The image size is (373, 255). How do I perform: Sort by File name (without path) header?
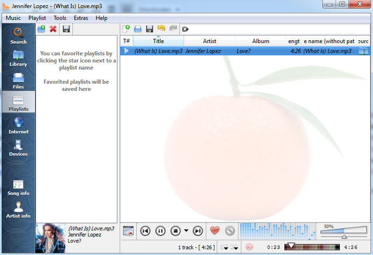pyautogui.click(x=329, y=41)
